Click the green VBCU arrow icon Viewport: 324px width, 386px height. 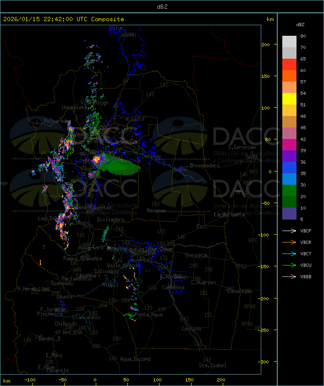click(289, 265)
